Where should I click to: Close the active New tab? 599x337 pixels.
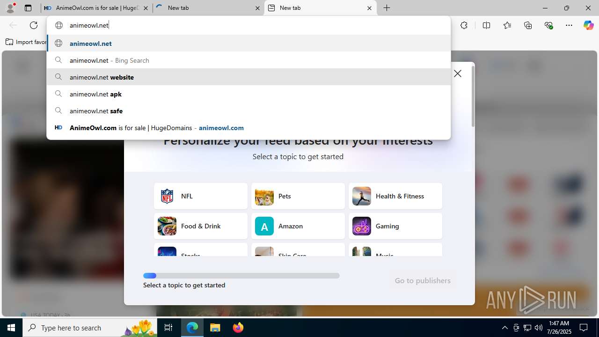tap(369, 8)
